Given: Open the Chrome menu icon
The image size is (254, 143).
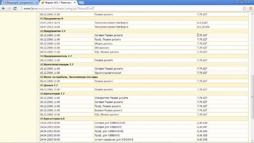Looking at the screenshot, I should click(x=250, y=8).
